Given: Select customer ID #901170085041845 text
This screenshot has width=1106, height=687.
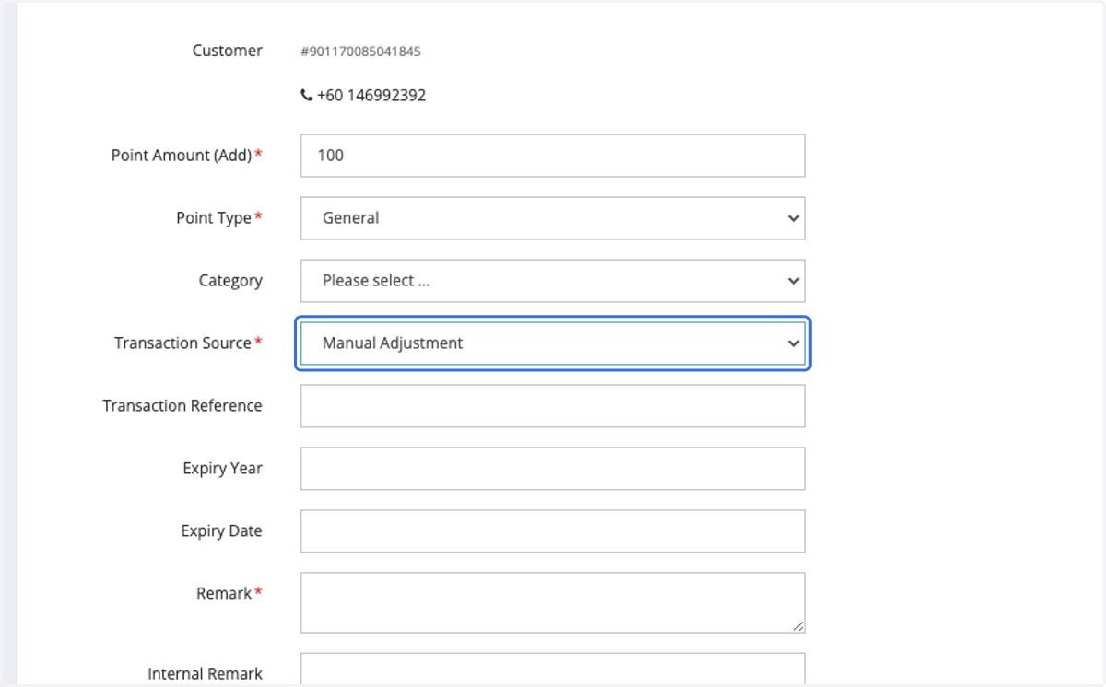Looking at the screenshot, I should 360,52.
